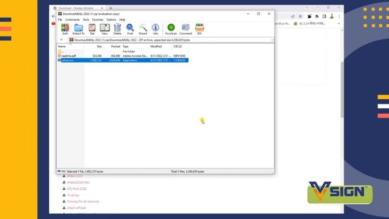Open Chrome extensions puzzle icon

[317, 16]
